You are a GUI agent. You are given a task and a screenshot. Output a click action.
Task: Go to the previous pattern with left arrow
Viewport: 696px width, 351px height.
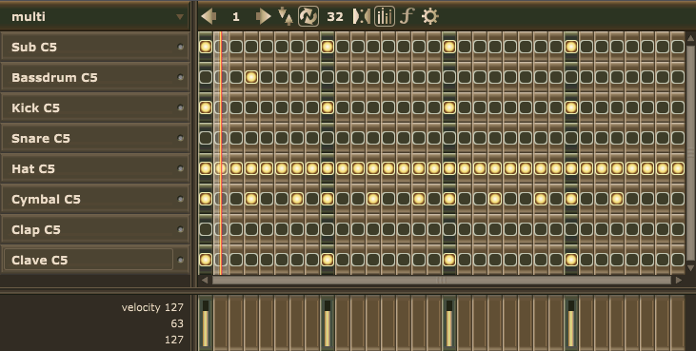tap(209, 17)
